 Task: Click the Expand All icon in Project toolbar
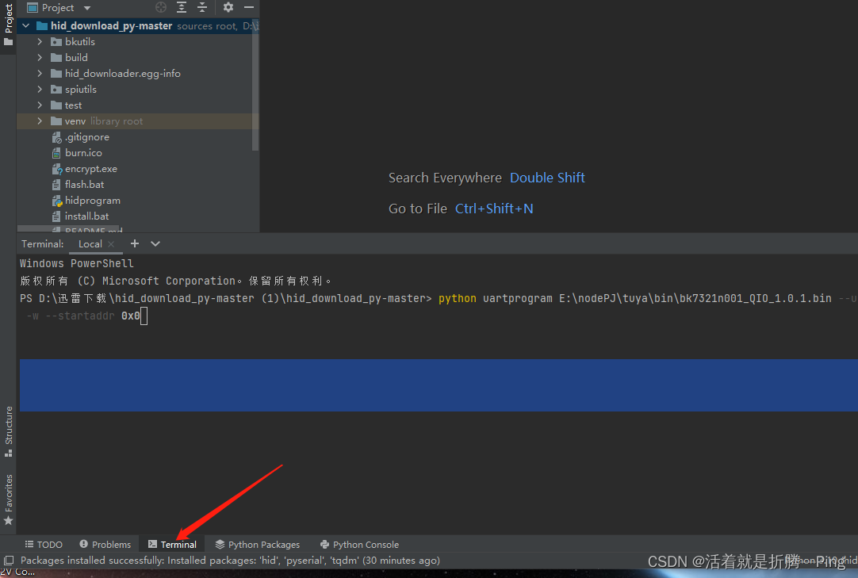(x=182, y=7)
